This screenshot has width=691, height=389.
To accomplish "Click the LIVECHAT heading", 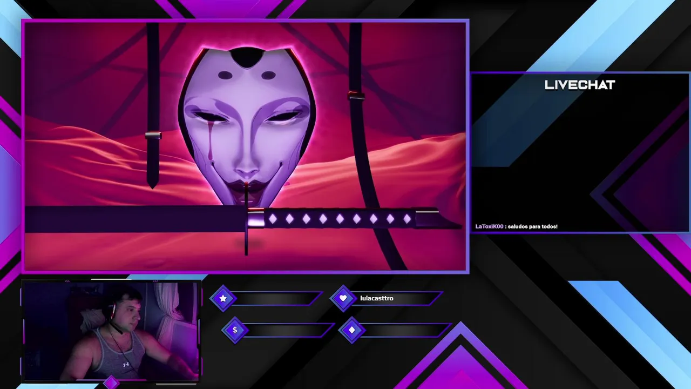I will pos(580,85).
